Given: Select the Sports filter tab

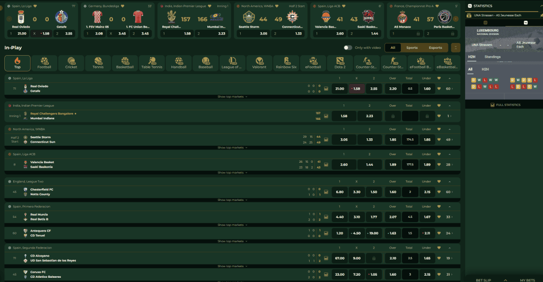Looking at the screenshot, I should click(x=411, y=48).
